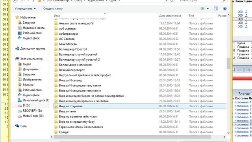Open the help icon
This screenshot has width=252, height=142.
(225, 9)
